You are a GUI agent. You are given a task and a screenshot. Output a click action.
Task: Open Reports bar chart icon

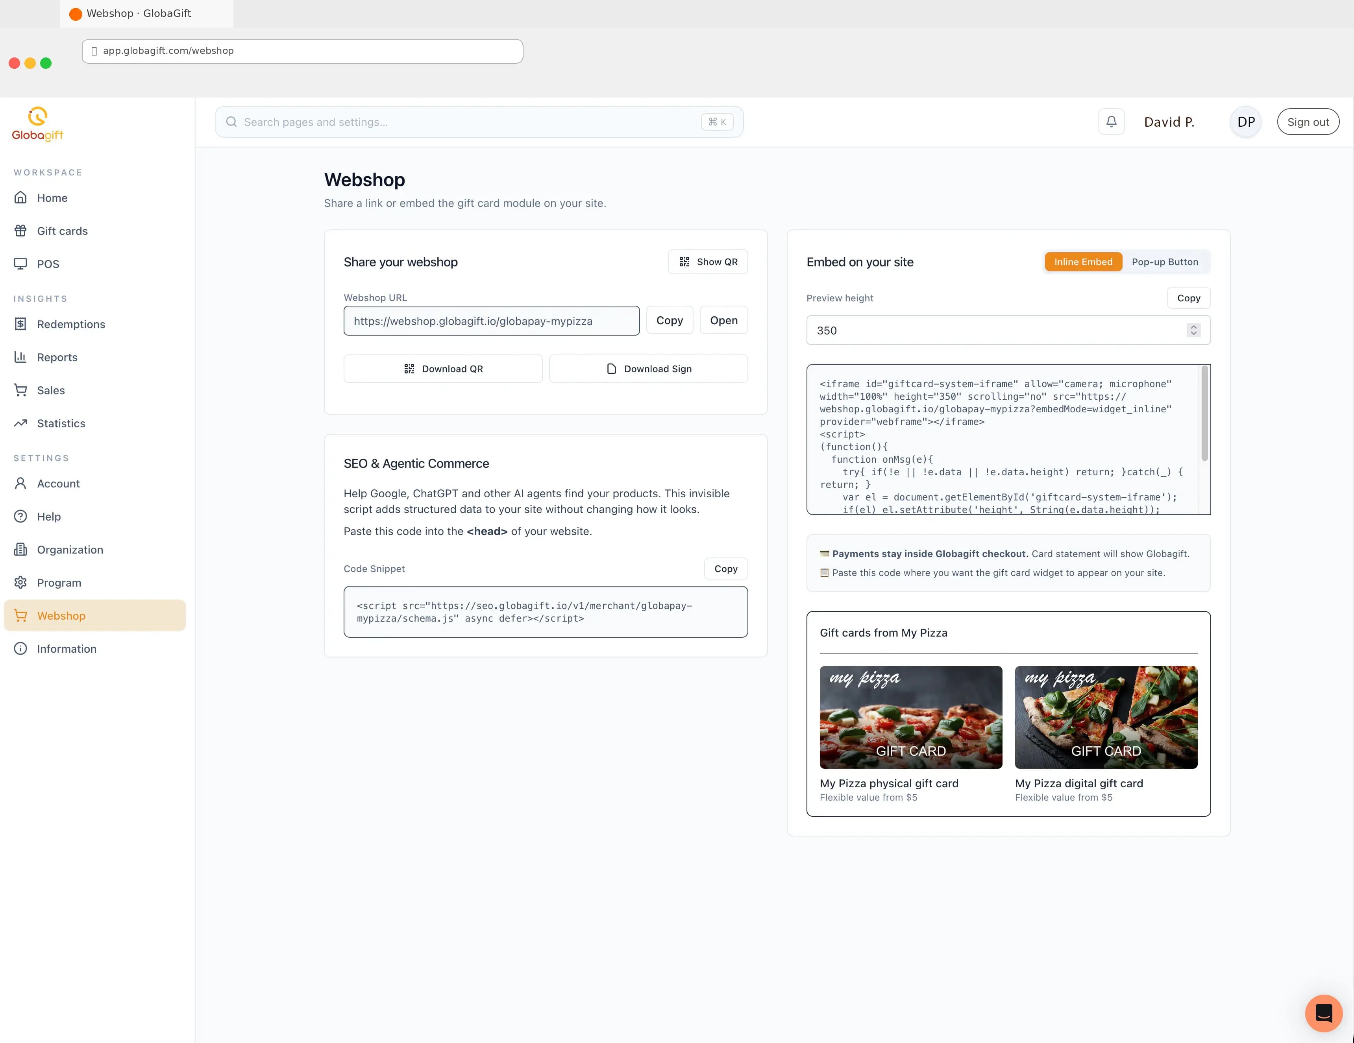coord(20,357)
